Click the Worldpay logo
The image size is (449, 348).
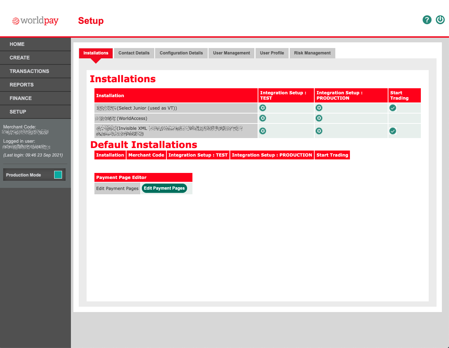[x=35, y=21]
